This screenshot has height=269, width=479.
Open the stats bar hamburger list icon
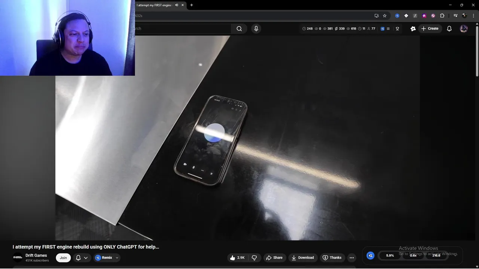point(388,29)
